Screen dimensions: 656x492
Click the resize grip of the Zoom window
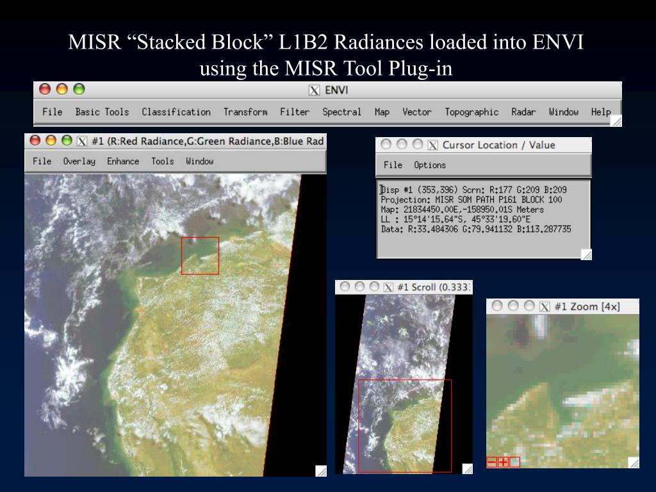point(634,463)
